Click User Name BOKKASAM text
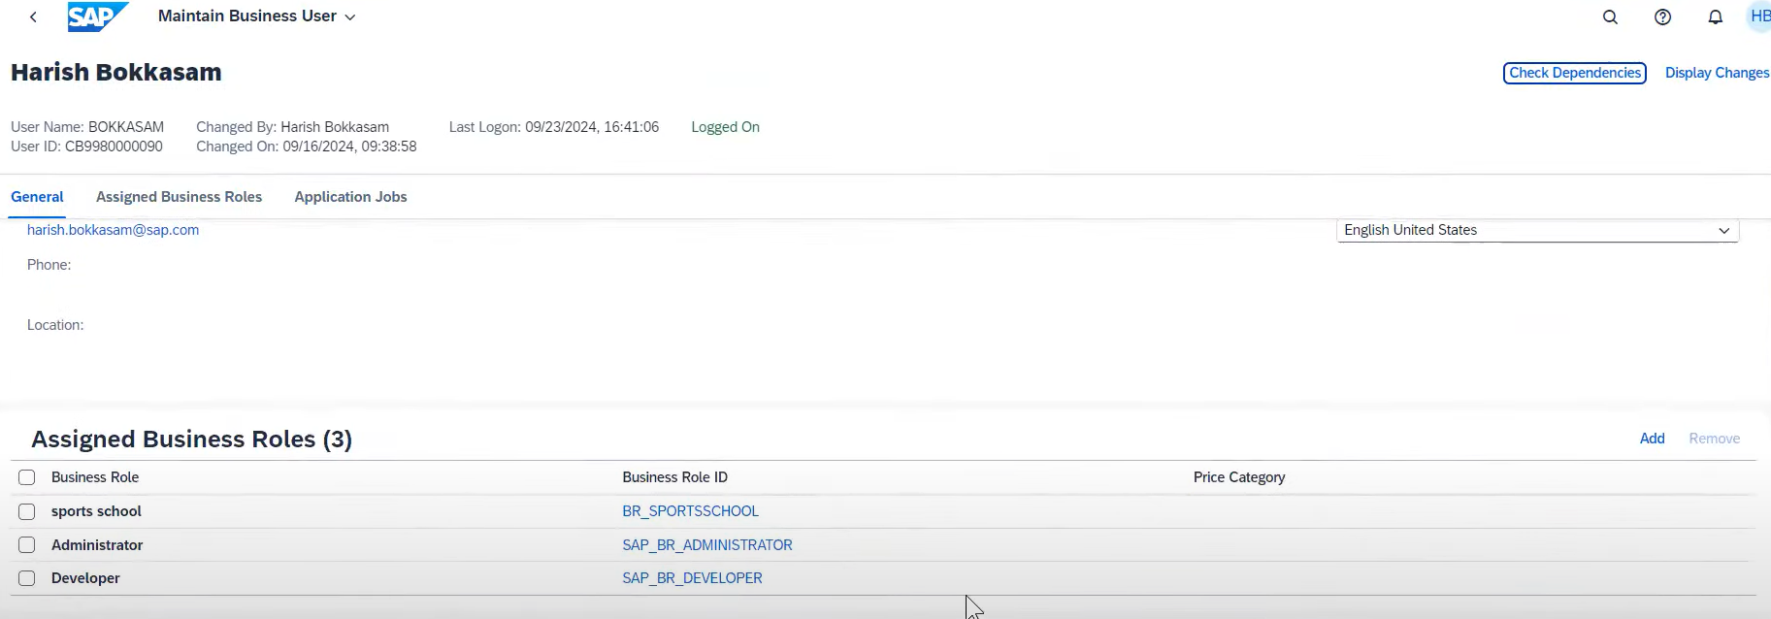This screenshot has height=619, width=1771. click(x=87, y=127)
